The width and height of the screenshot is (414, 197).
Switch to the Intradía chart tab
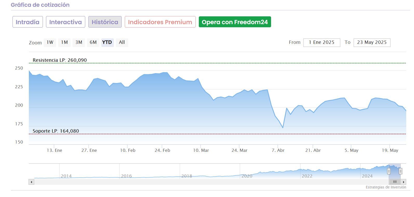click(28, 22)
